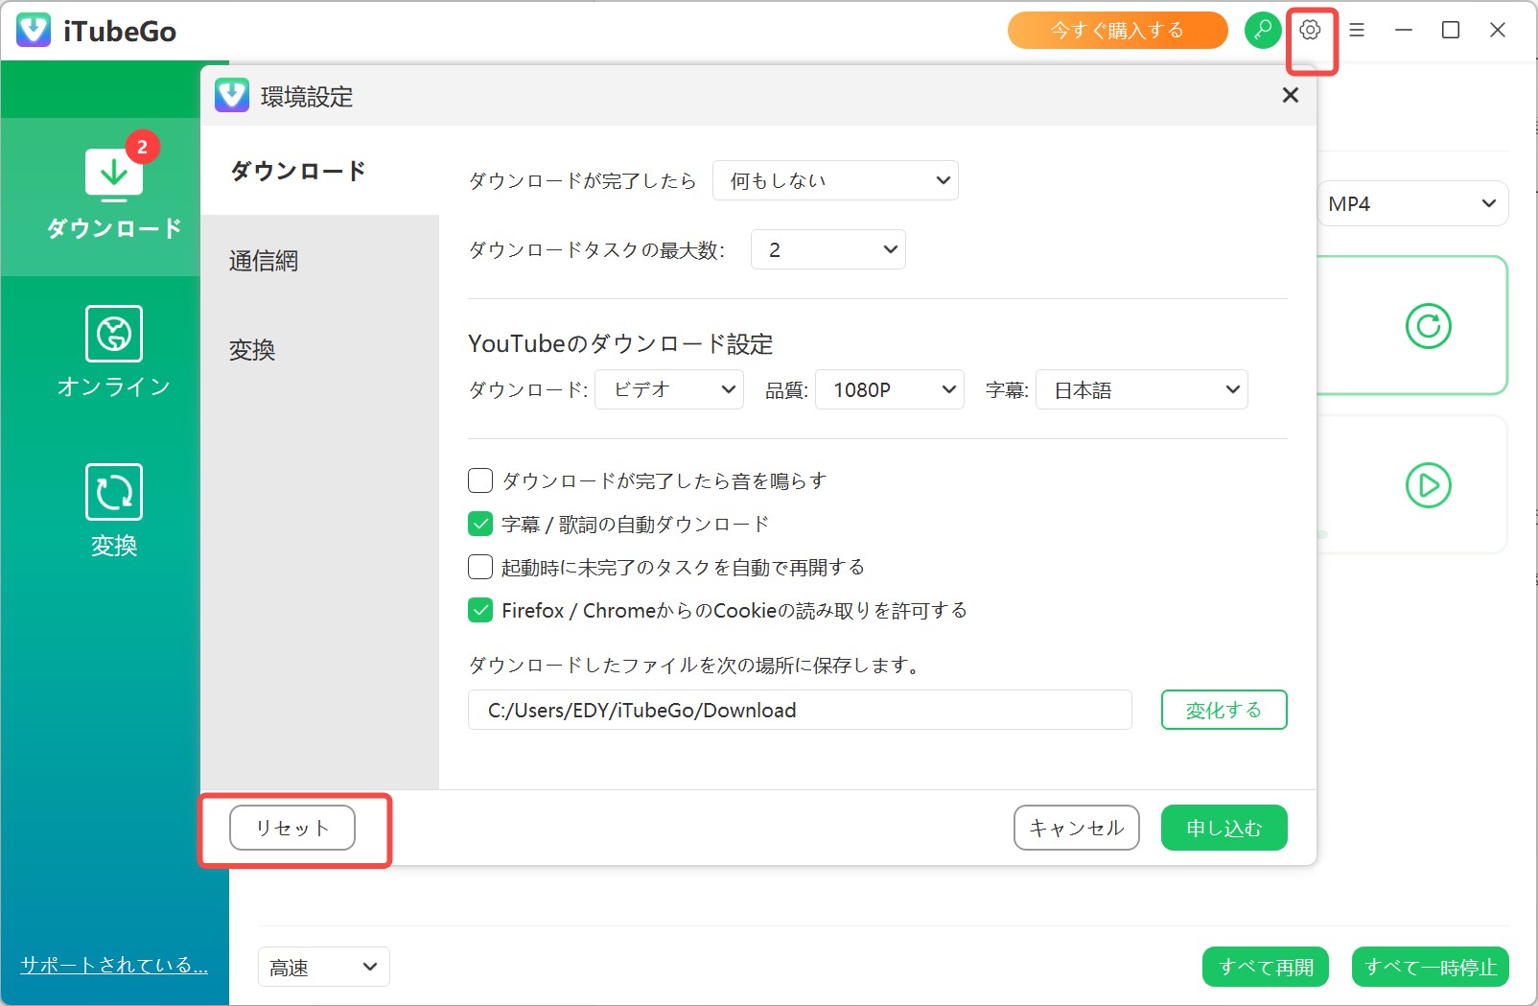Viewport: 1538px width, 1006px height.
Task: Click the キャンセル button
Action: click(1077, 828)
